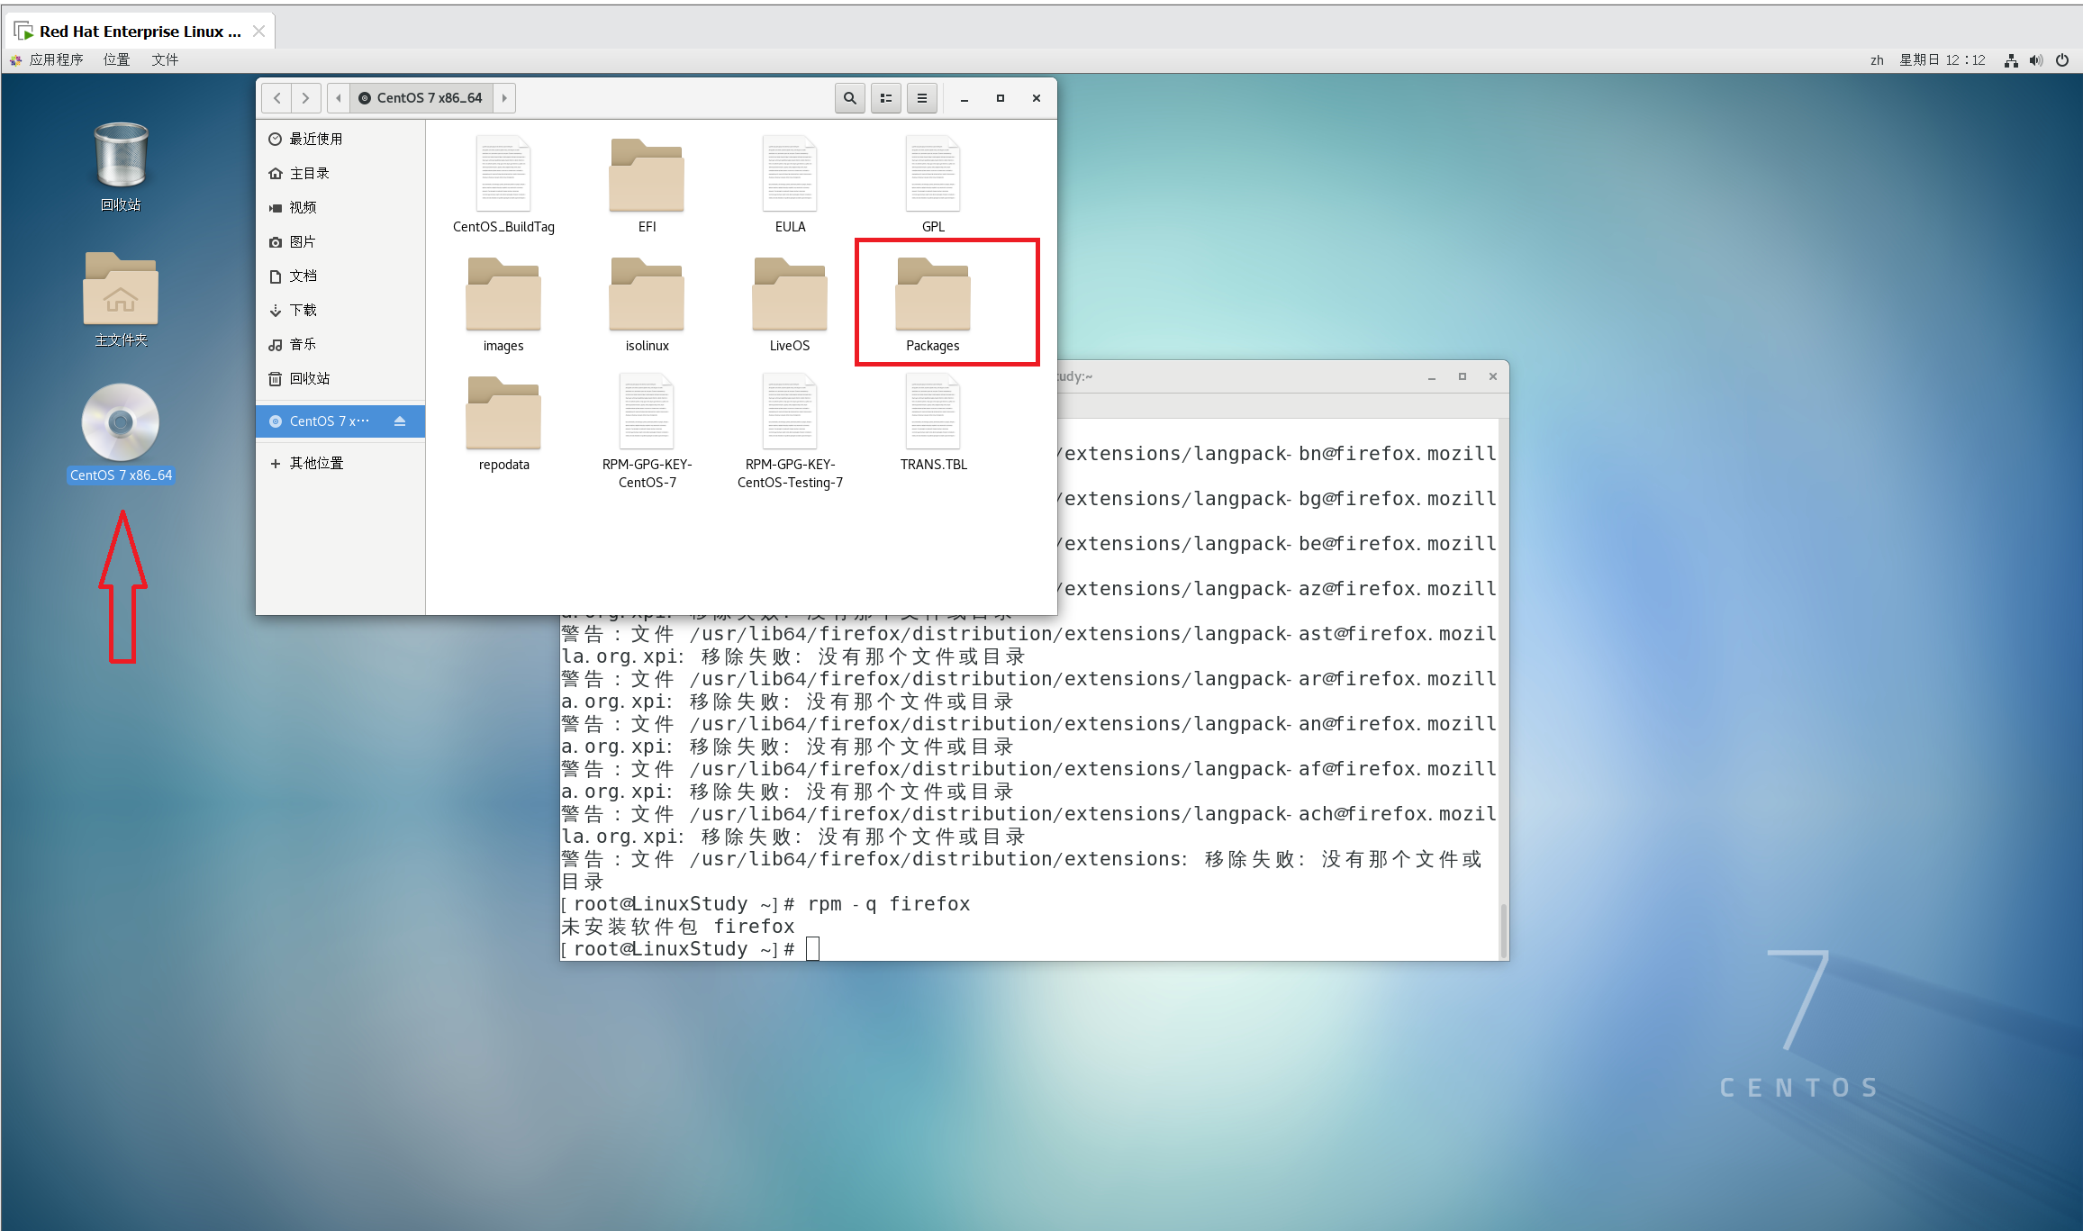2083x1231 pixels.
Task: Open the EFI folder
Action: [647, 186]
